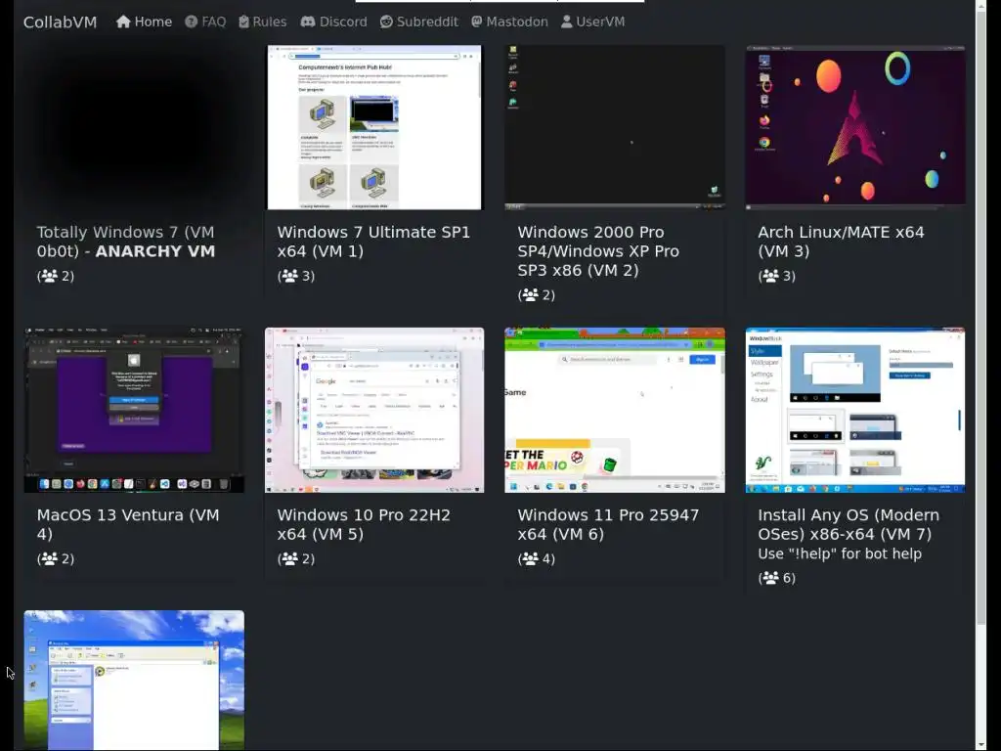Click the 'Windows 7 Ultimate SP1 x64' title
The height and width of the screenshot is (751, 1001).
[x=373, y=242]
